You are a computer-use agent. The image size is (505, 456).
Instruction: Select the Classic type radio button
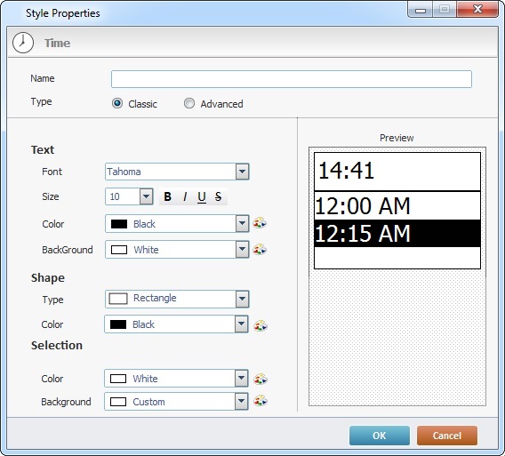click(x=117, y=103)
